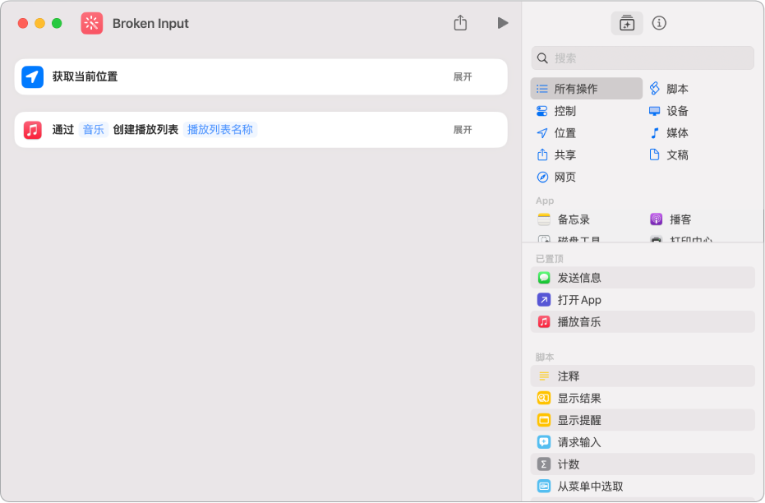Select the 所有操作 category
The width and height of the screenshot is (765, 503).
tap(587, 89)
